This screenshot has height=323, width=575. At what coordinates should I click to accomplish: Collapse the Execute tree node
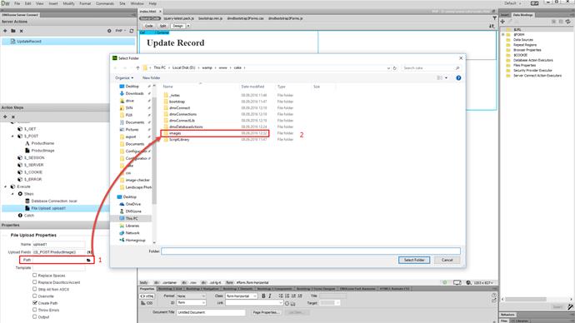[x=6, y=186]
